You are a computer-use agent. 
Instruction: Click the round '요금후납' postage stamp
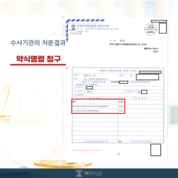(151, 29)
